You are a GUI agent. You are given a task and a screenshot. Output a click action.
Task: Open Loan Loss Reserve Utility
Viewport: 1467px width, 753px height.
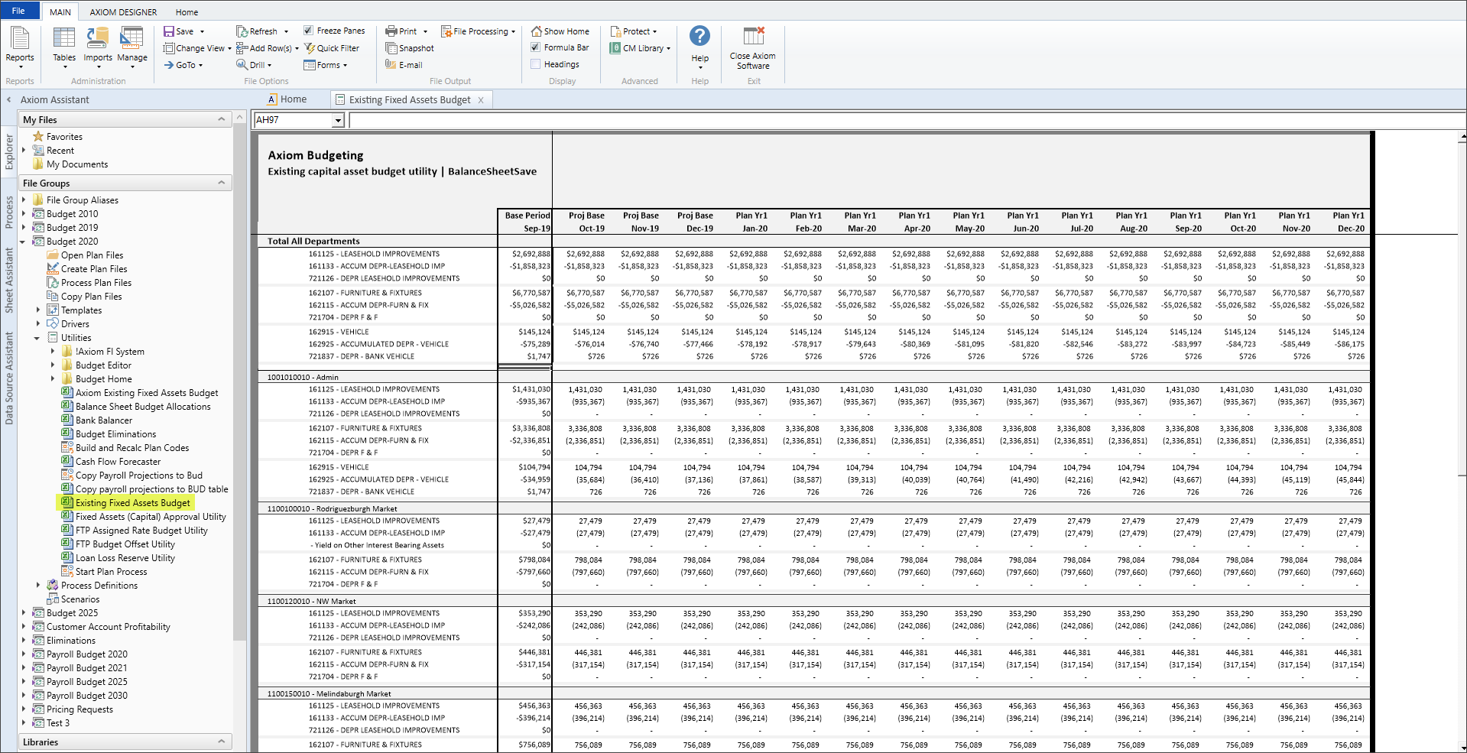tap(118, 558)
